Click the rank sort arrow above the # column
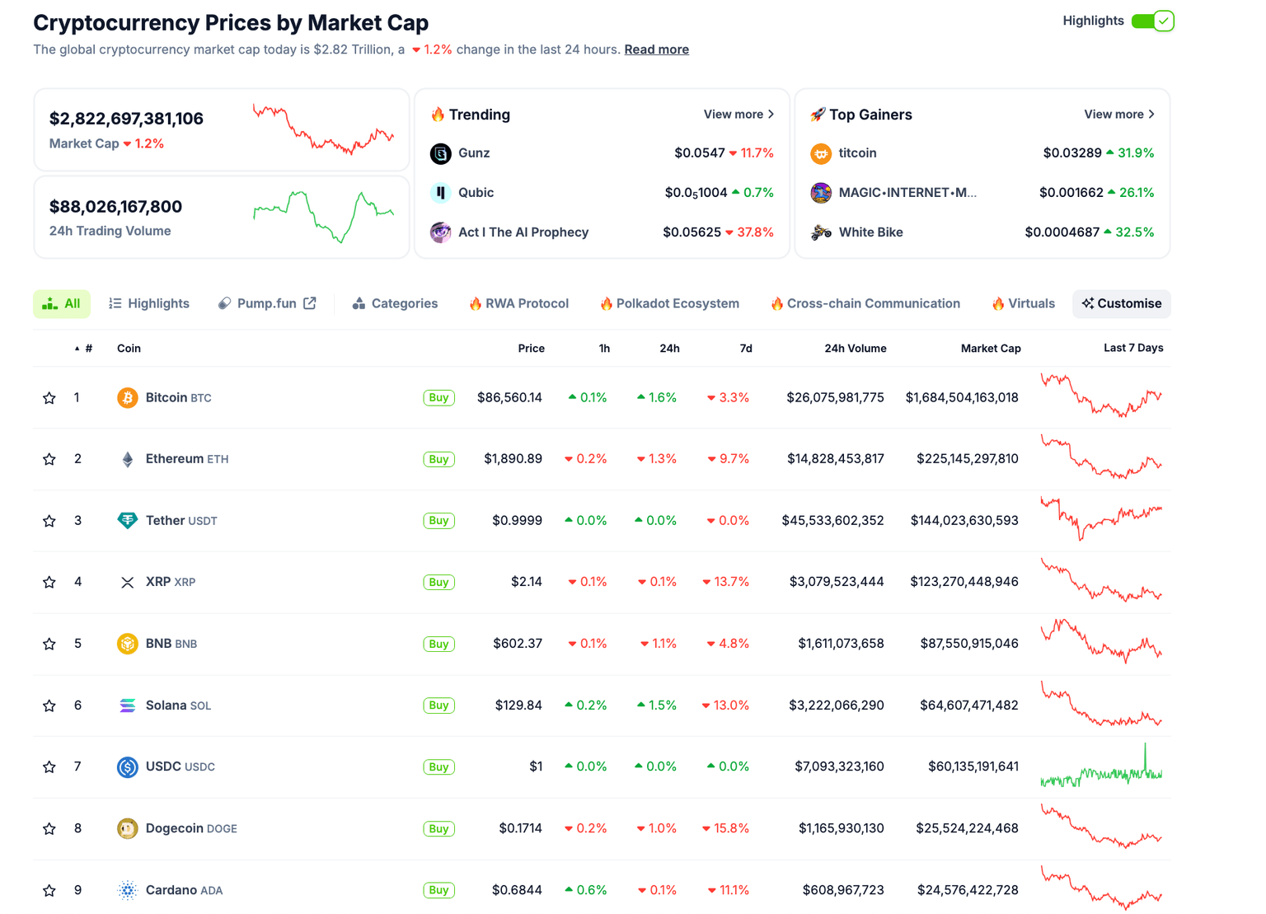This screenshot has width=1266, height=914. click(x=75, y=348)
